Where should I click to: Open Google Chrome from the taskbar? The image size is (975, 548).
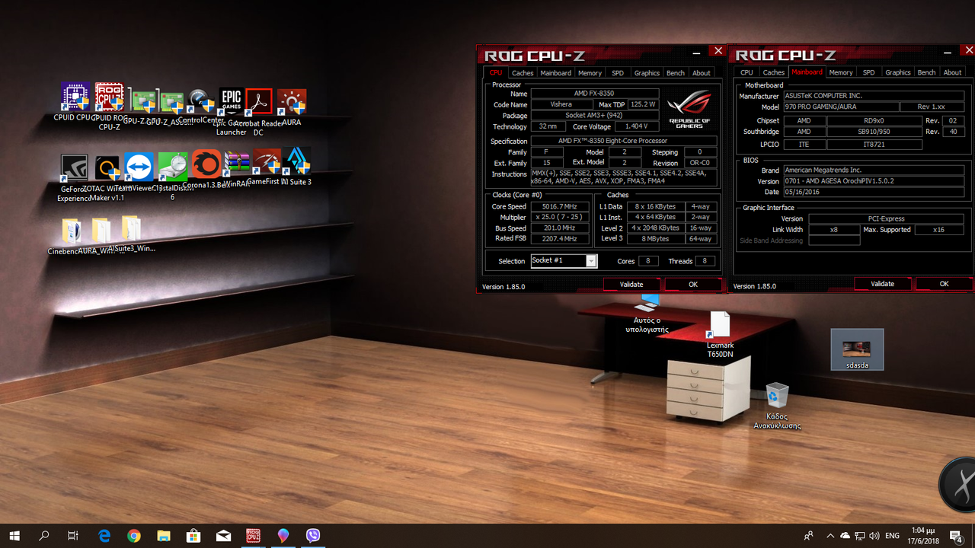[134, 536]
